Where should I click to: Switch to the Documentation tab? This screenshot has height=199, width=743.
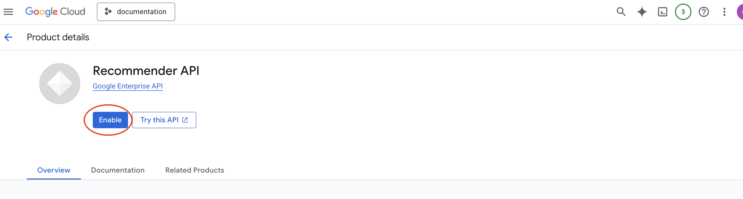point(118,170)
